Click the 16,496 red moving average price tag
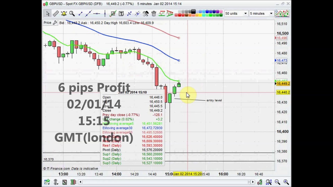 282,38
